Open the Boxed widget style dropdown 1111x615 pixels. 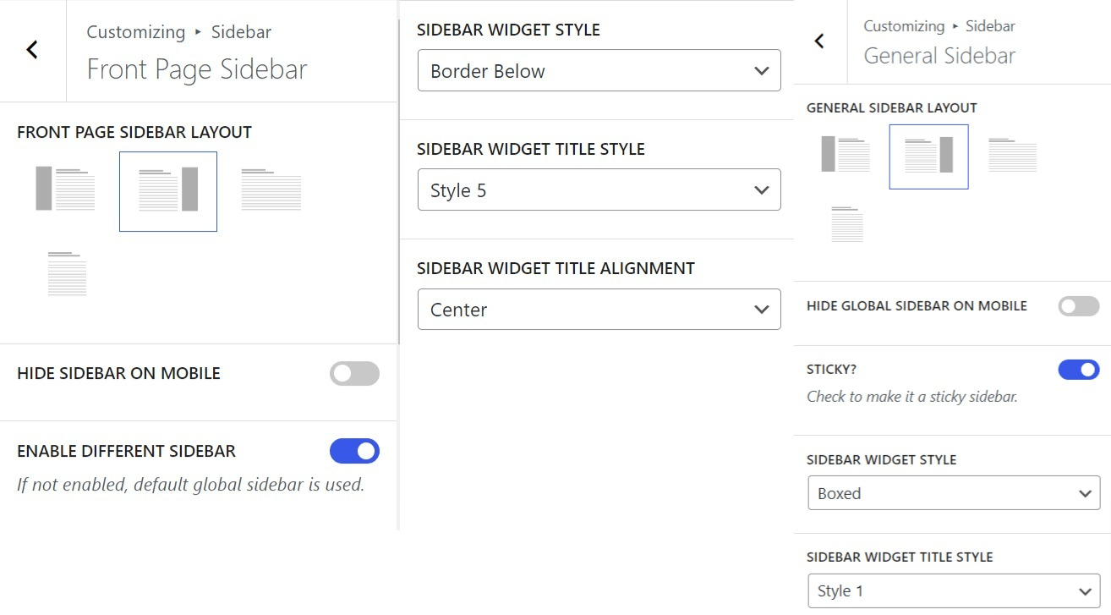click(953, 492)
